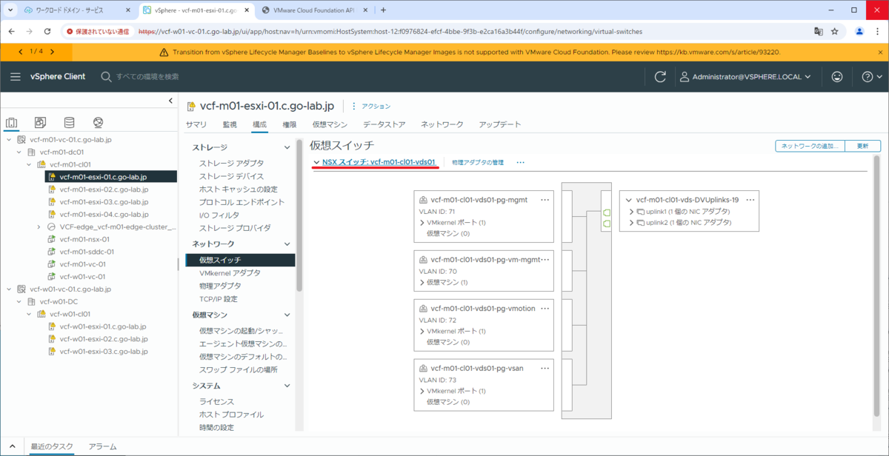The width and height of the screenshot is (889, 456).
Task: Collapse the システム configuration section
Action: 287,386
